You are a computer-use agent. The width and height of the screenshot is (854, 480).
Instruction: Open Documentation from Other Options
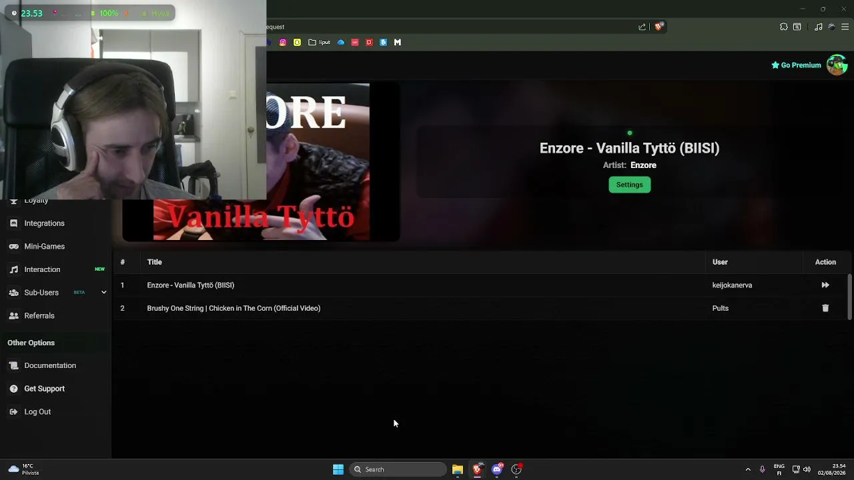point(50,365)
